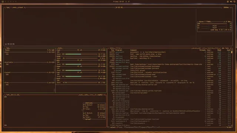237x133 pixels.
Task: Decrease update interval with minus beside 2000ms
Action: point(223,7)
